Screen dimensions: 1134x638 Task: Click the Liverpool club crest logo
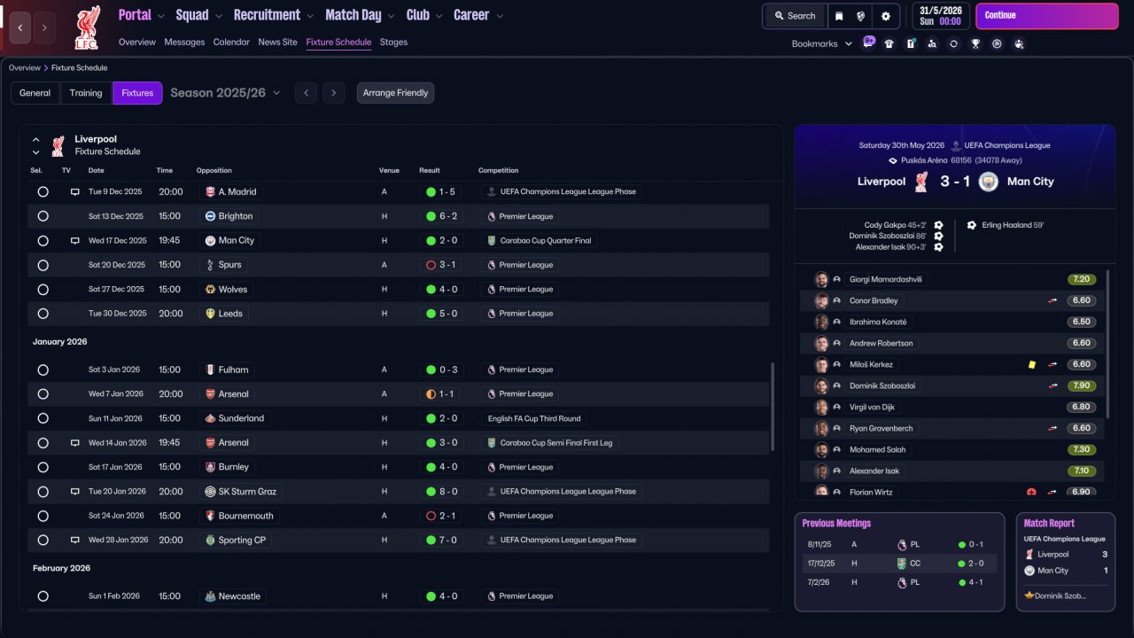click(x=88, y=27)
